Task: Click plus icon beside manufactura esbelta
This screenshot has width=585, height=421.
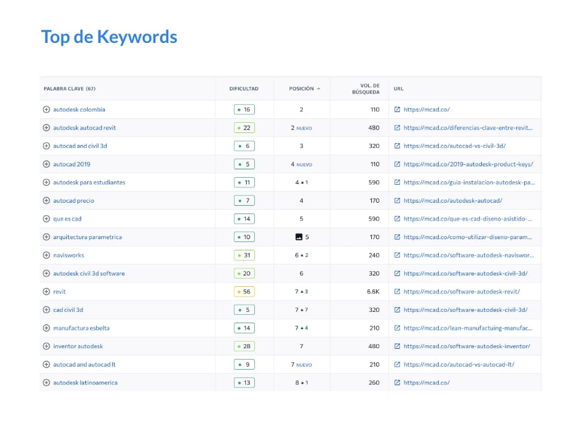Action: click(47, 328)
